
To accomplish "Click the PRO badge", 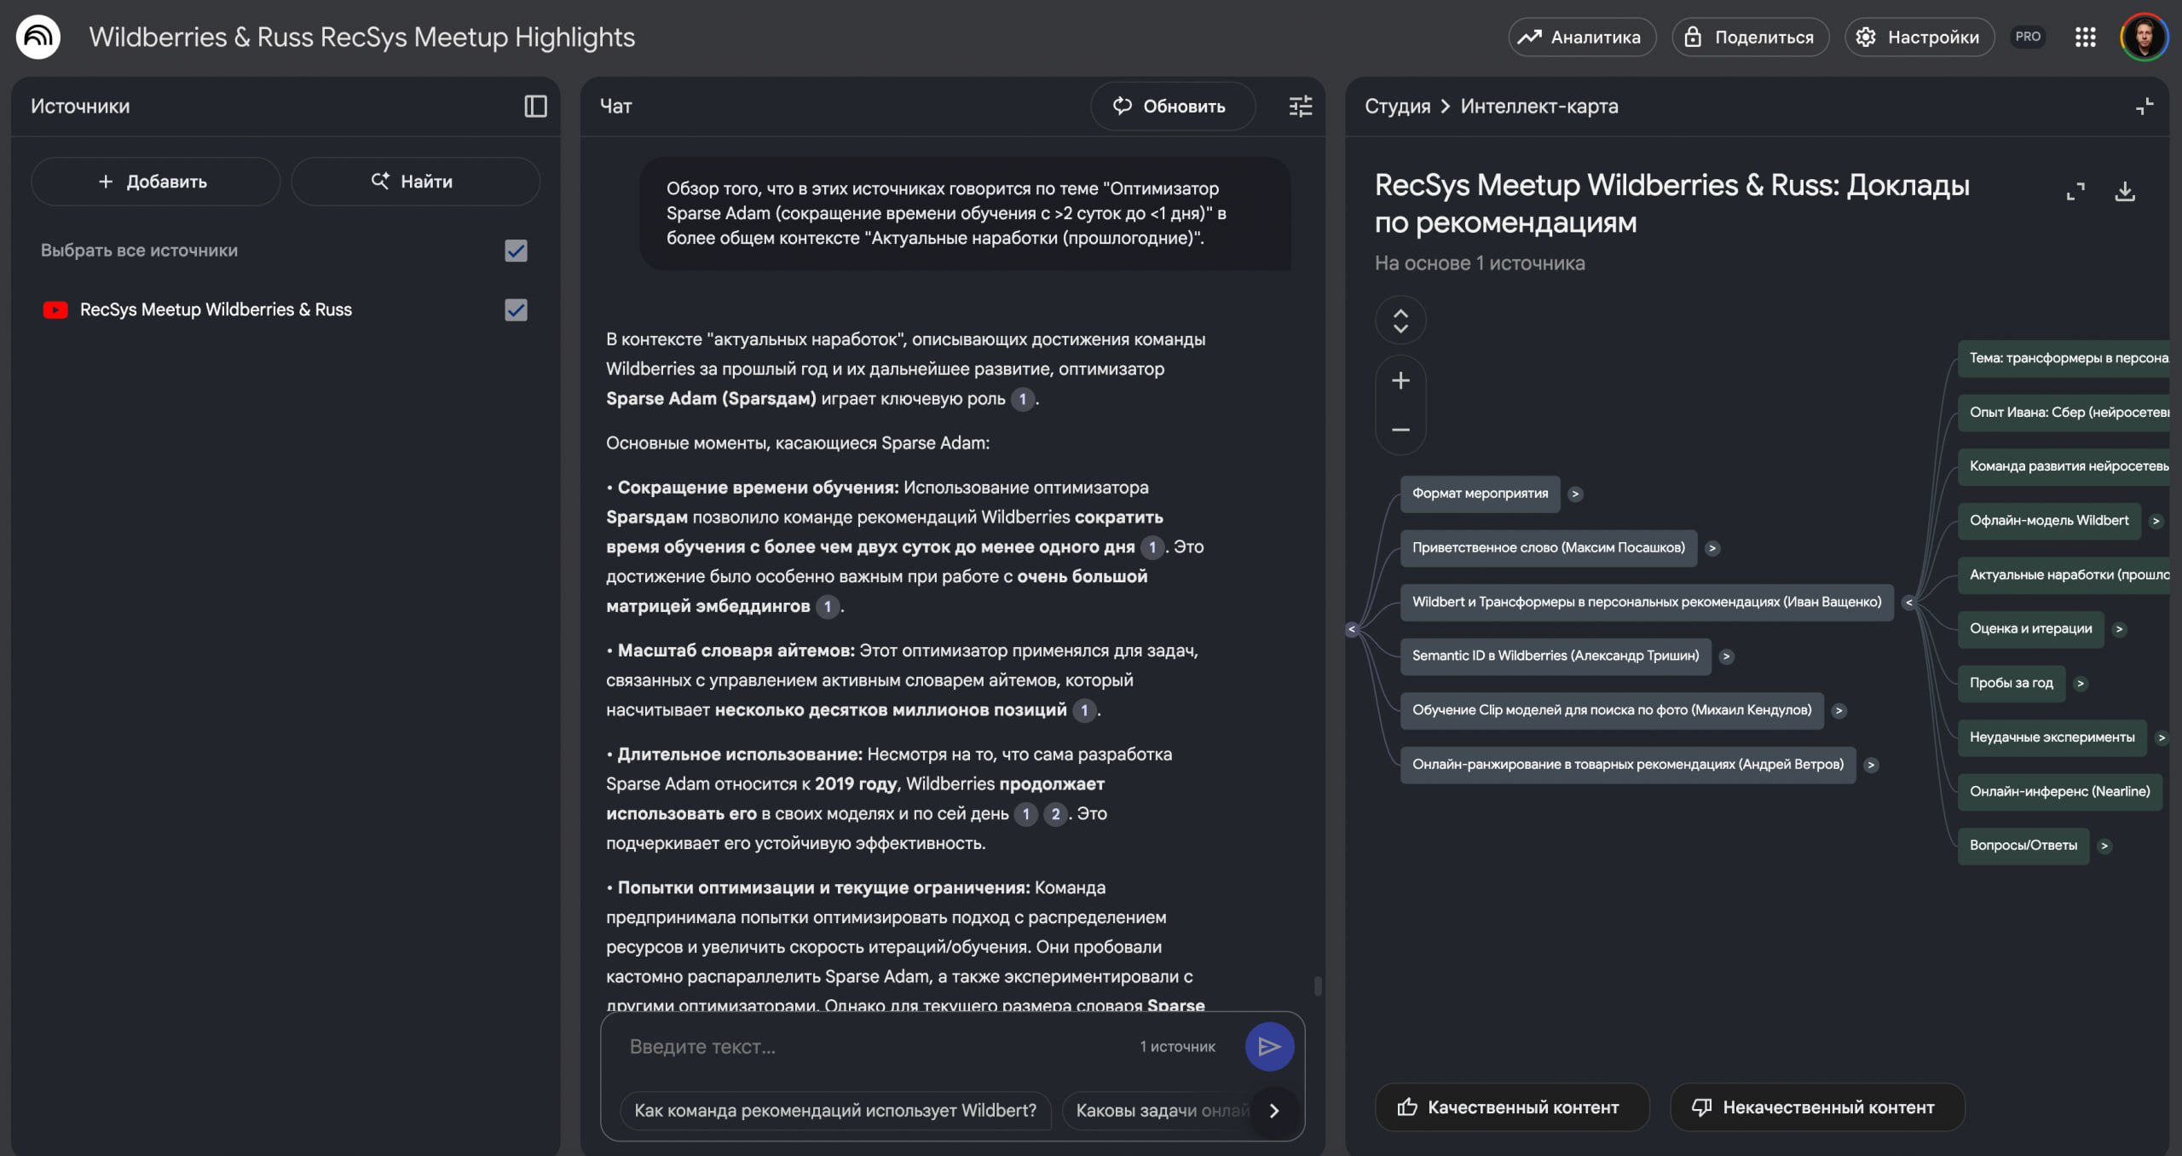I will (2028, 37).
